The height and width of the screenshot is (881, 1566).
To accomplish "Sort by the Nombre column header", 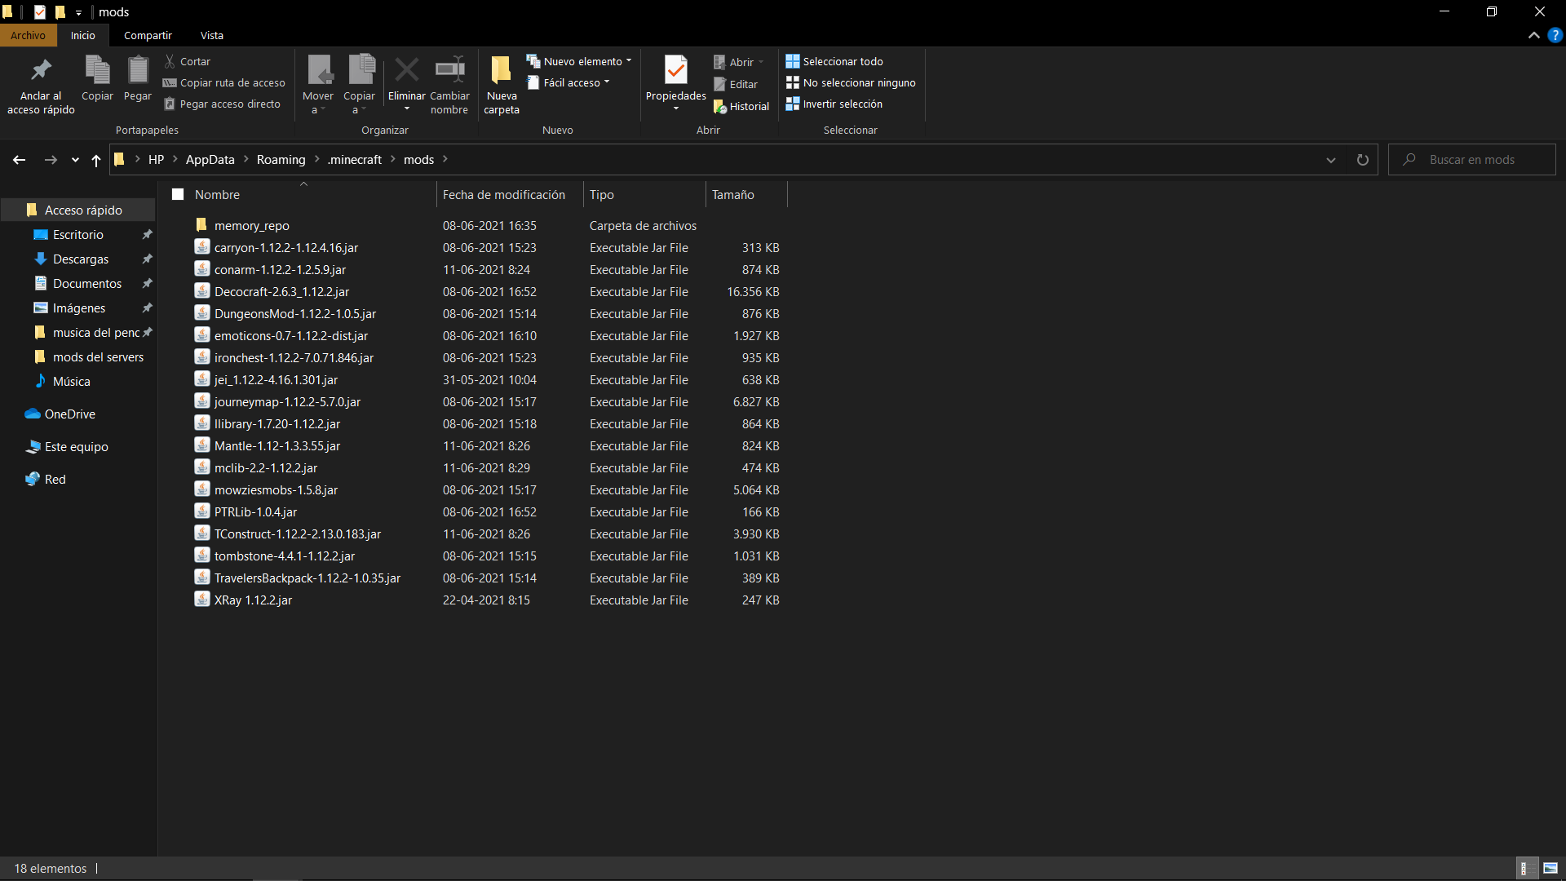I will click(x=217, y=195).
